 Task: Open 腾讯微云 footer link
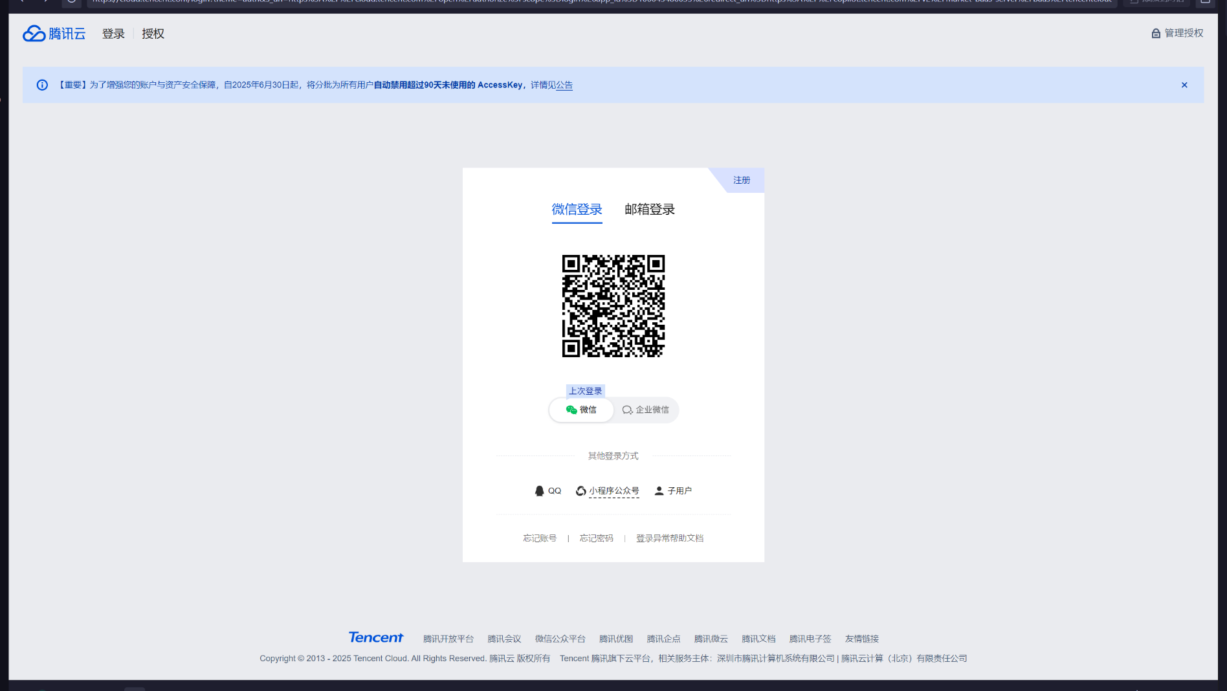(x=711, y=639)
